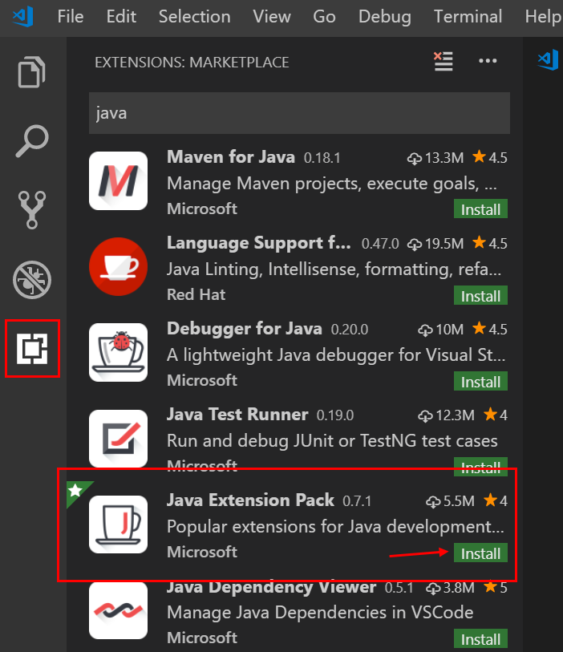Click the lightweight Java debugger description
The height and width of the screenshot is (652, 563).
(x=336, y=355)
